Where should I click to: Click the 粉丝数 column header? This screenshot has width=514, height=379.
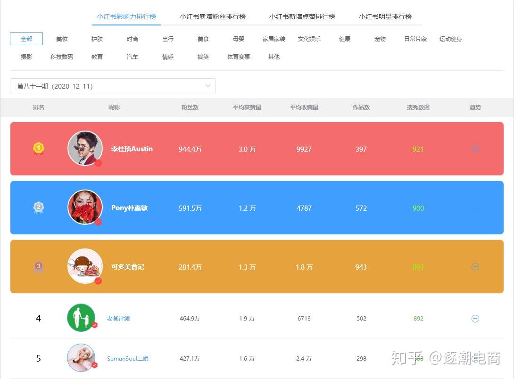click(190, 107)
